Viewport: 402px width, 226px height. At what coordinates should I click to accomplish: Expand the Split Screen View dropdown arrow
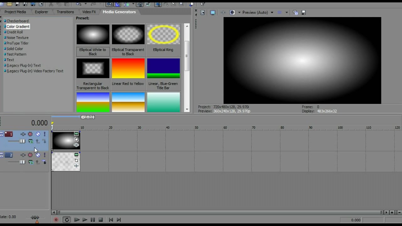coord(239,13)
